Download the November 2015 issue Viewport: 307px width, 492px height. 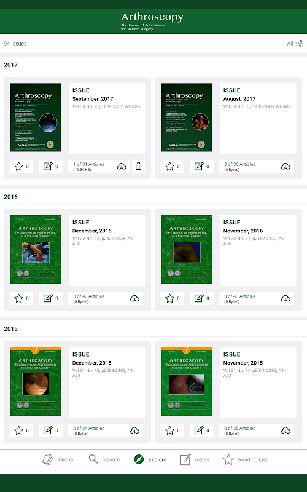286,430
